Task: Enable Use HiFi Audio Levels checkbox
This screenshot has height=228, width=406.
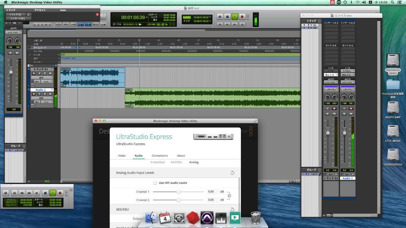Action: point(155,183)
